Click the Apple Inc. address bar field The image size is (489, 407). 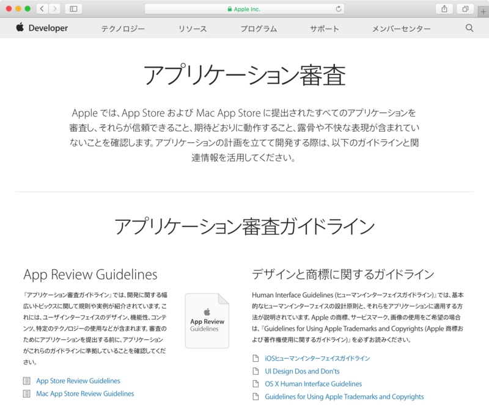(x=244, y=9)
